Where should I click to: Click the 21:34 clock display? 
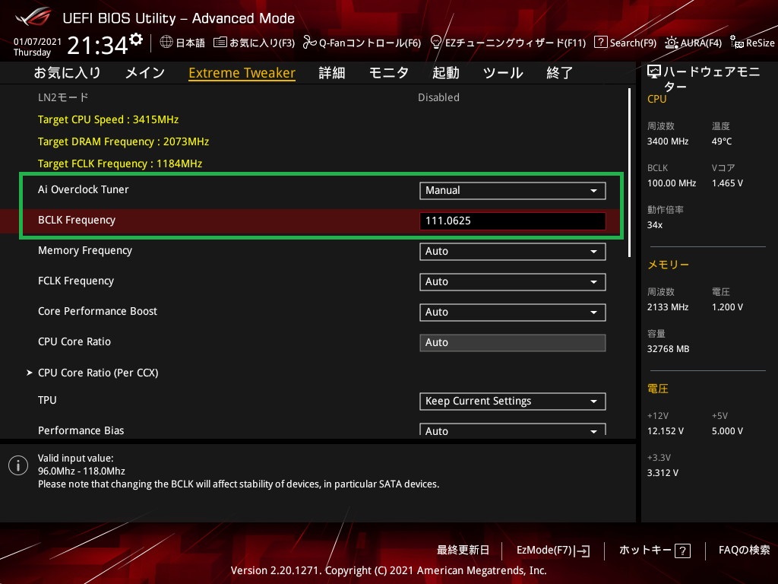(x=98, y=45)
